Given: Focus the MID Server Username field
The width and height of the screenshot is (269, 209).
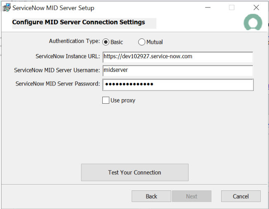Looking at the screenshot, I should coord(178,71).
